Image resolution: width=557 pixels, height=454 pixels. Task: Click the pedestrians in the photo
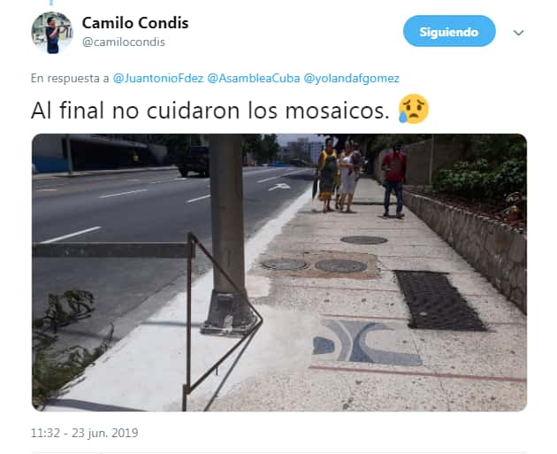click(360, 178)
